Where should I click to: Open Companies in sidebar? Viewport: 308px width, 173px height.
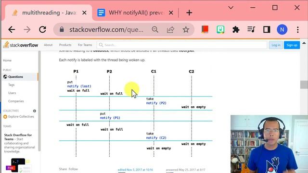[16, 101]
